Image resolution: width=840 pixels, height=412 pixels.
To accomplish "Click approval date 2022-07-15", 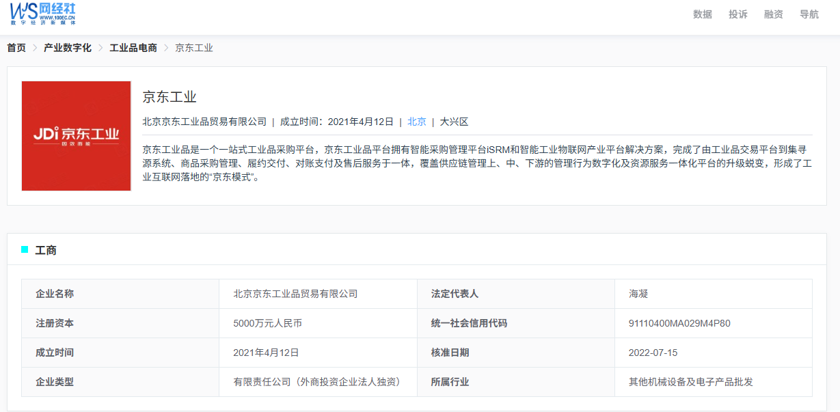I will 653,353.
